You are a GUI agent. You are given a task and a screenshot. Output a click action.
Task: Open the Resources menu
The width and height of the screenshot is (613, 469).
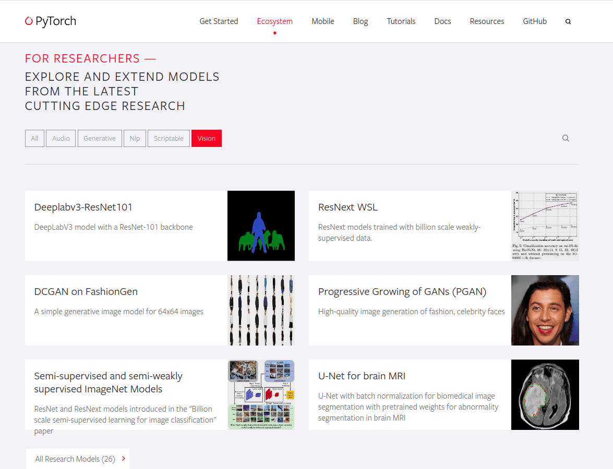487,21
